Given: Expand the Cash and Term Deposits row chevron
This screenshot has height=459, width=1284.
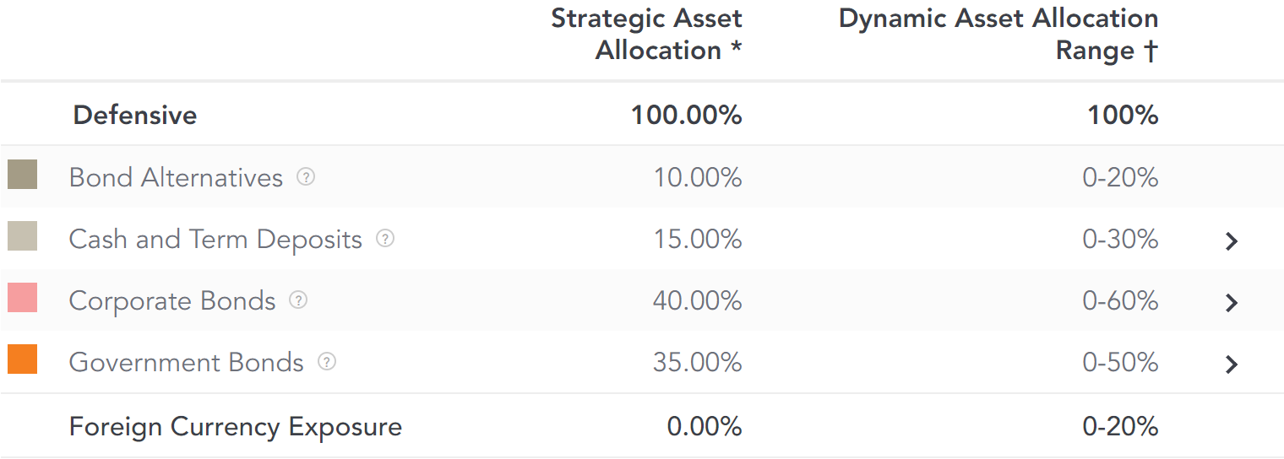Looking at the screenshot, I should point(1232,241).
